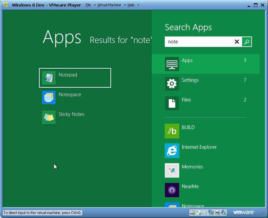
Task: Click the Files result count "2"
Action: point(245,100)
